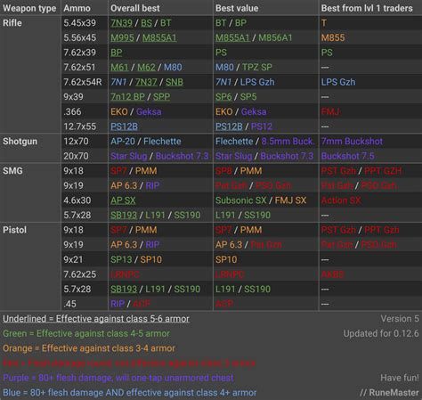Click the 'Best from lvl 1 traders' header
The height and width of the screenshot is (400, 422).
(367, 8)
